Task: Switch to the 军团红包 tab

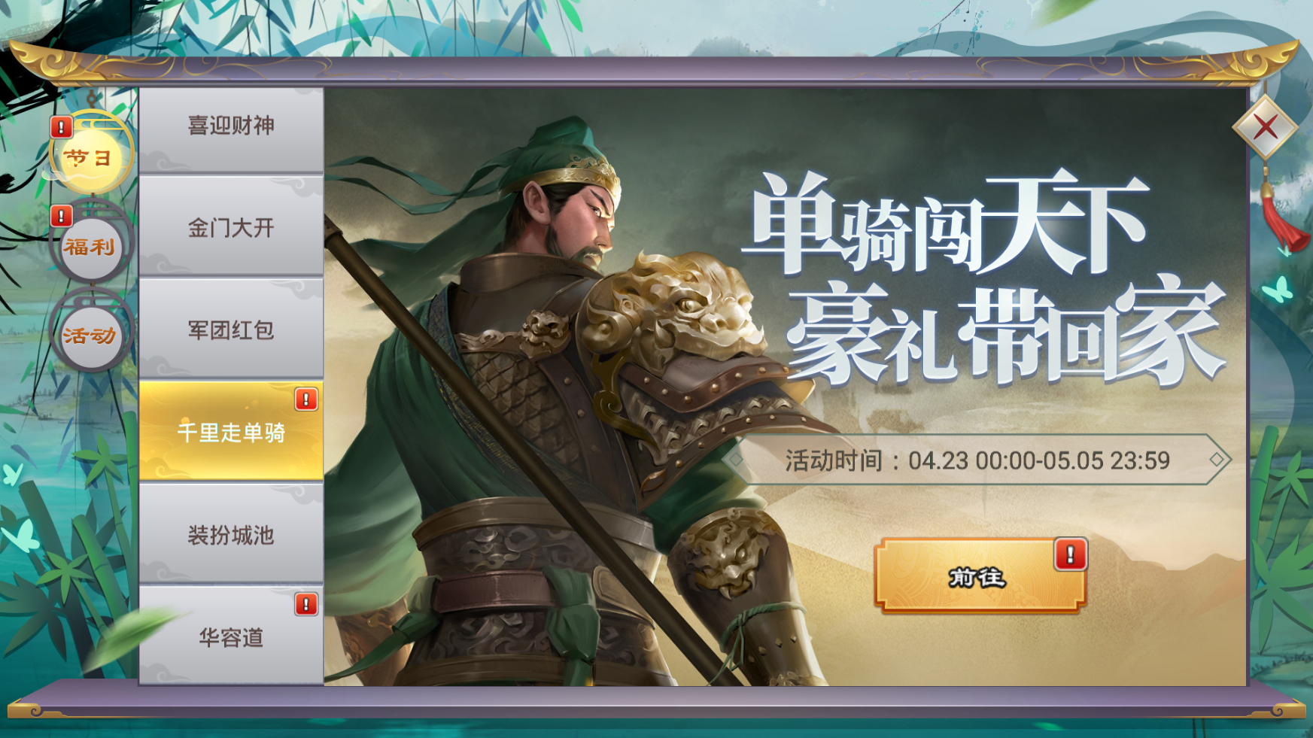Action: 231,329
